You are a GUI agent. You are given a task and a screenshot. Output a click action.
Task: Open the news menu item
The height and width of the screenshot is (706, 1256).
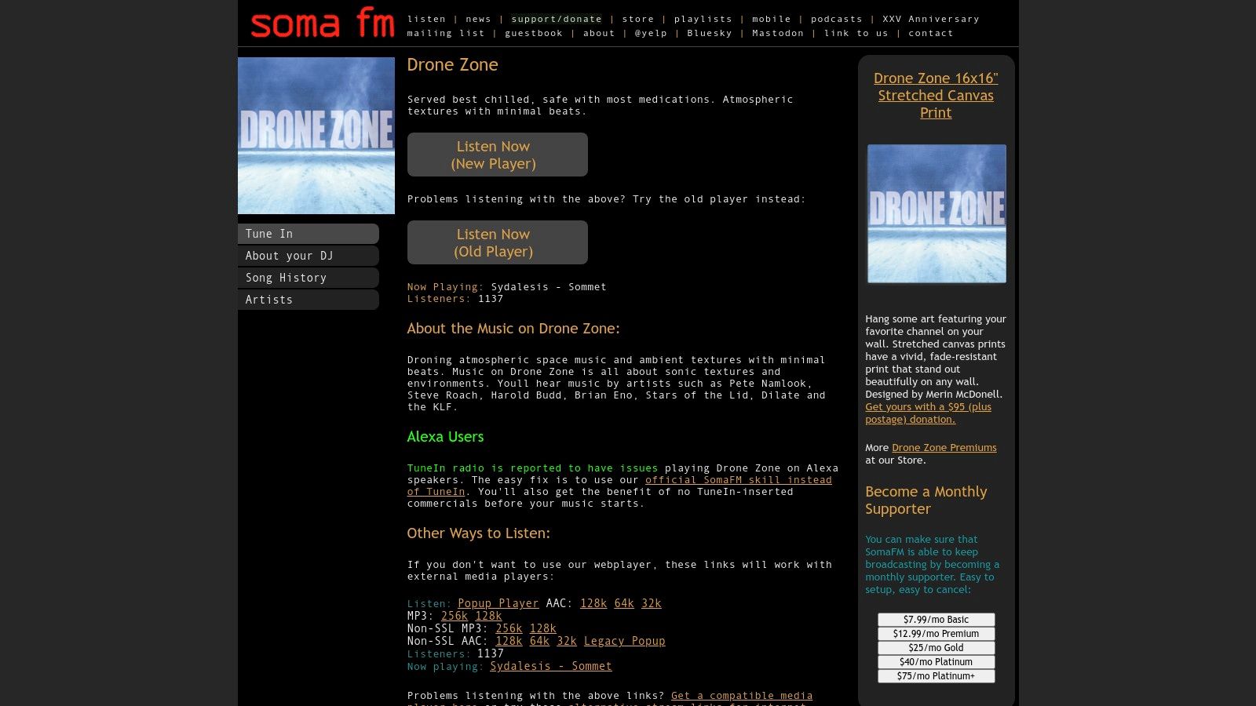pos(478,19)
